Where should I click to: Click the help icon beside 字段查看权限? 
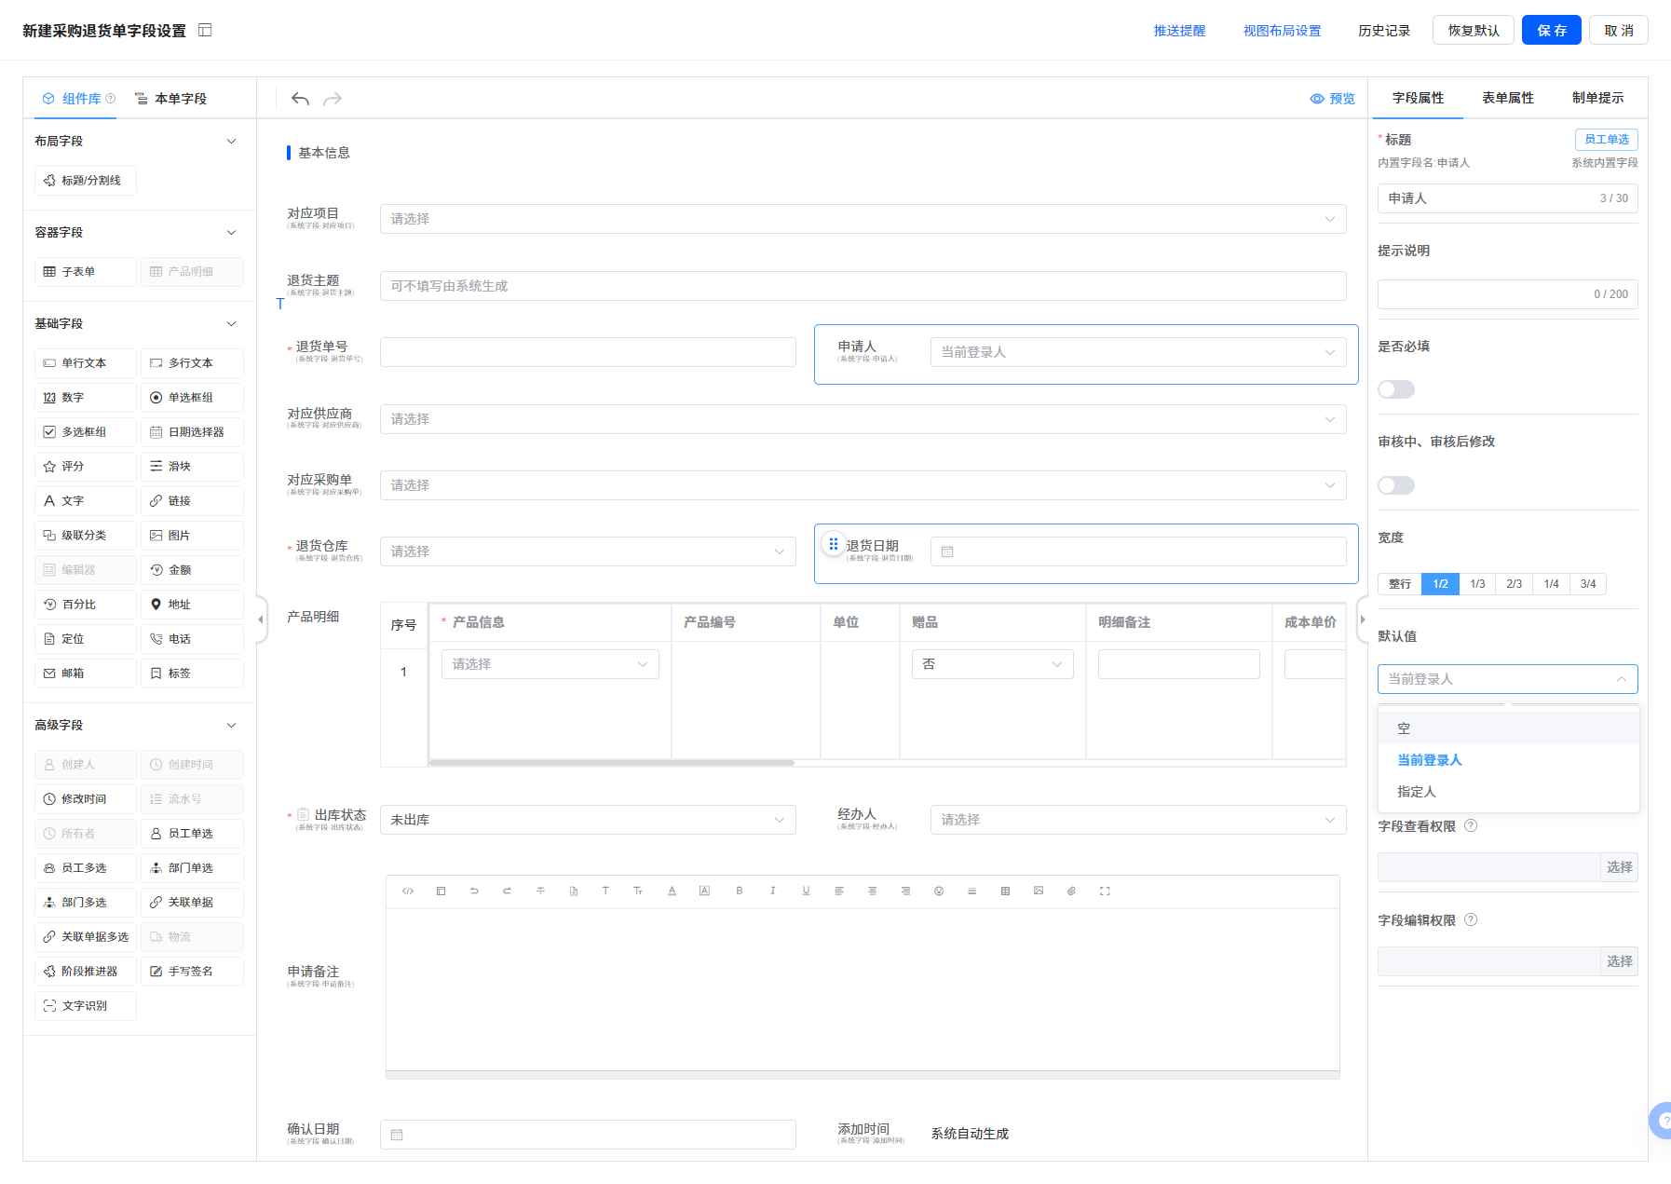point(1471,826)
